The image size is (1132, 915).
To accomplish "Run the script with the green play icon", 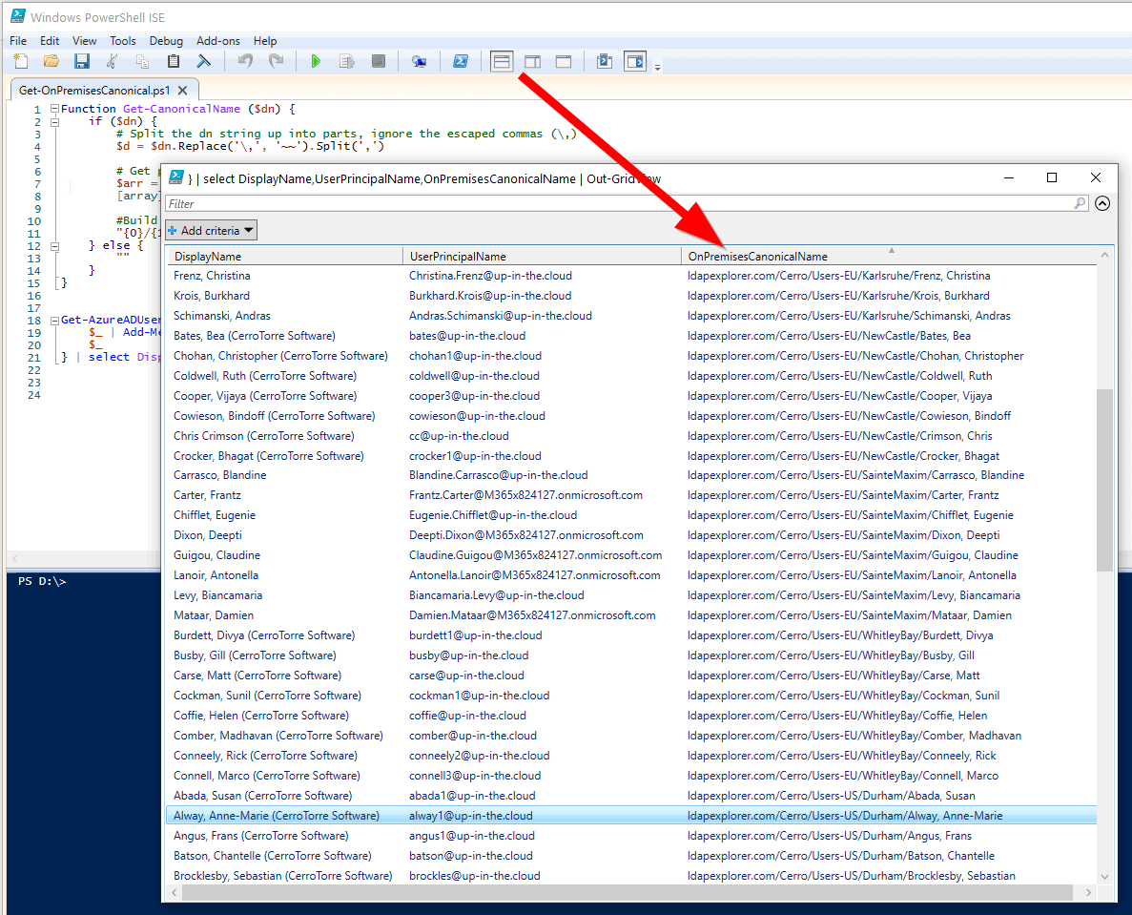I will tap(316, 61).
